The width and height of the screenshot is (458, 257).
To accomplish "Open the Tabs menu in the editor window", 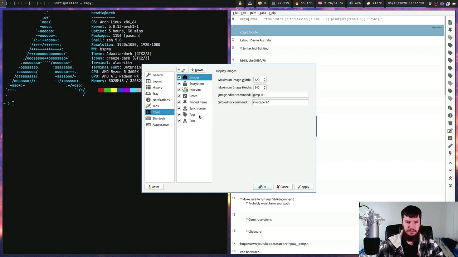I will (x=263, y=13).
